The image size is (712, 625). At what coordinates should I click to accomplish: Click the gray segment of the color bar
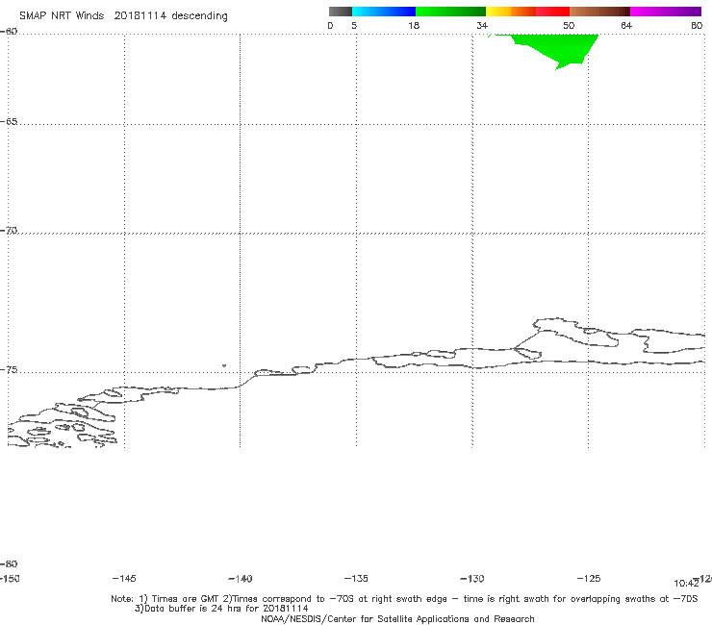(340, 12)
